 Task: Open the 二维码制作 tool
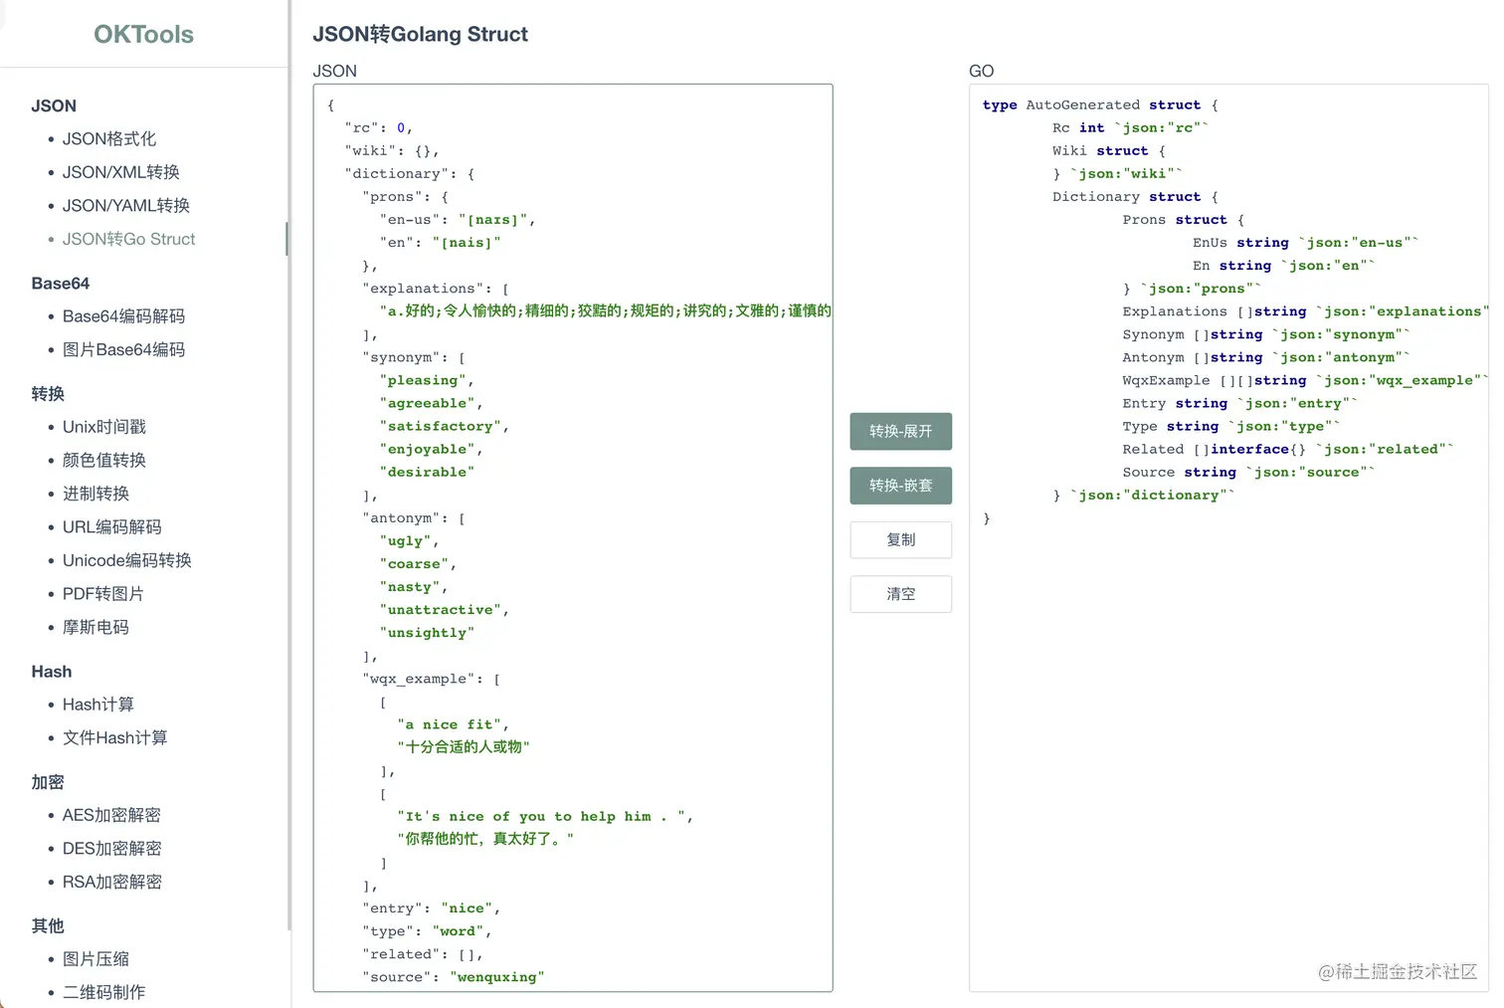click(x=103, y=992)
